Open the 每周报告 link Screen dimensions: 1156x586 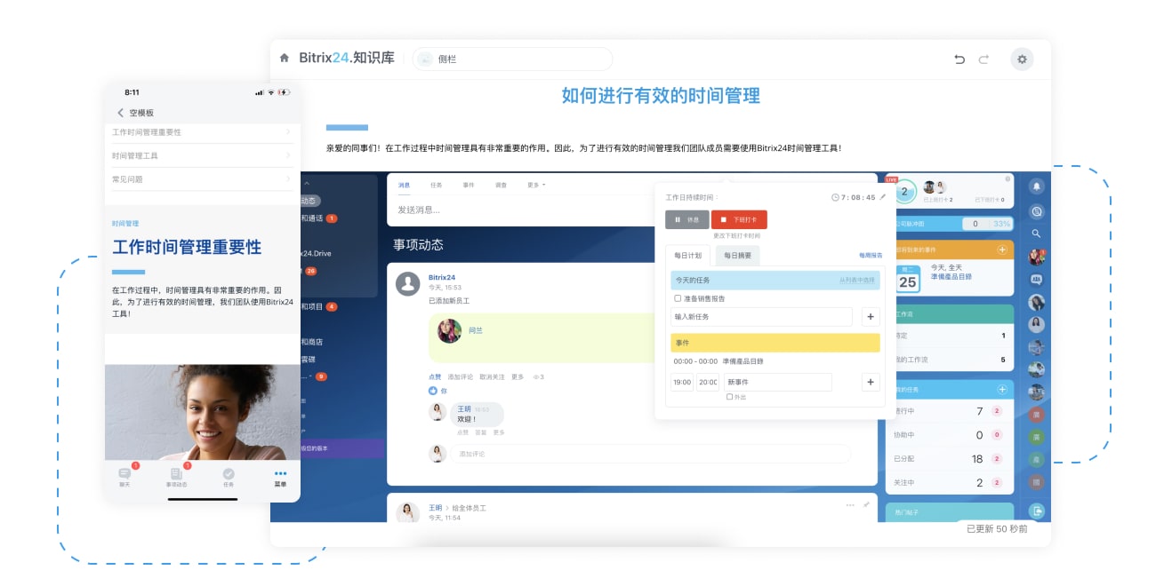click(x=871, y=256)
